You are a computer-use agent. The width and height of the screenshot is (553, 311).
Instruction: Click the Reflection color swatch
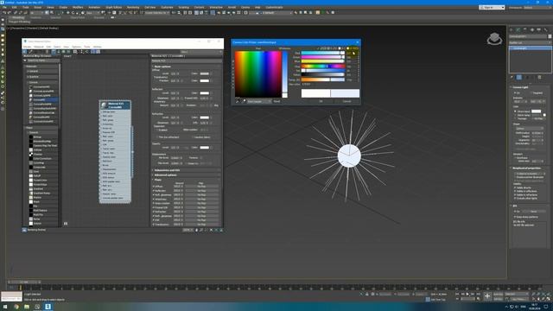pos(205,93)
